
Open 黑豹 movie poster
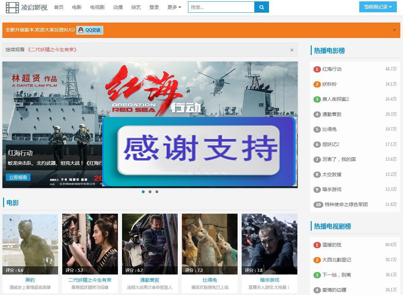coord(30,244)
